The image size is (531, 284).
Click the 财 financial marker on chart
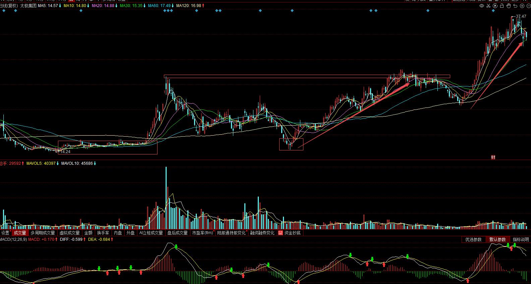pos(493,157)
